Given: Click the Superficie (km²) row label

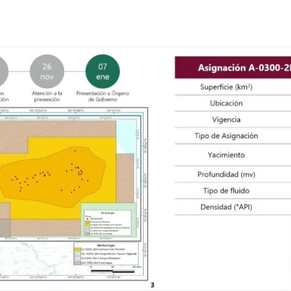Looking at the screenshot, I should tap(226, 87).
